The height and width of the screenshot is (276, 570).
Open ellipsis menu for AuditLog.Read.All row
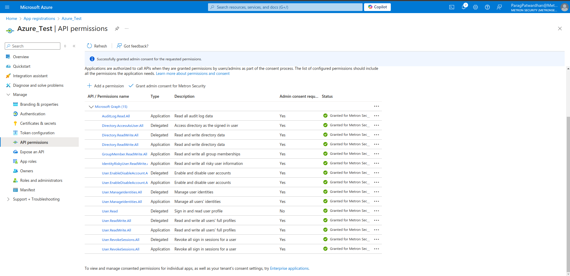click(x=377, y=116)
